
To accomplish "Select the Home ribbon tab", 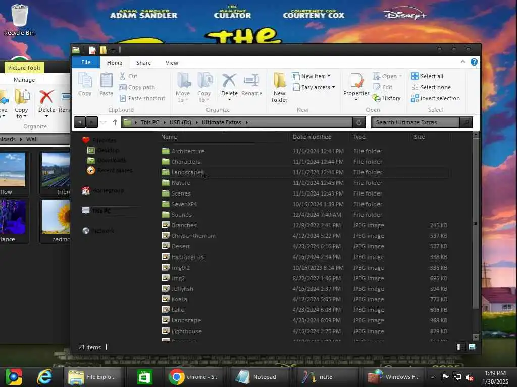I will pos(115,63).
